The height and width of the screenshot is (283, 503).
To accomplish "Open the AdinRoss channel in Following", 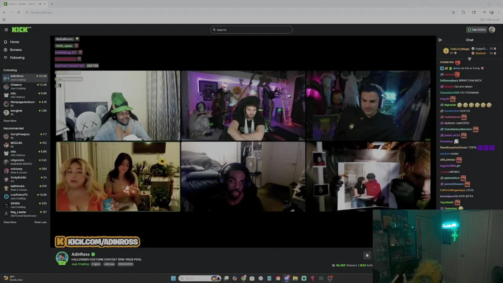I will click(x=25, y=78).
